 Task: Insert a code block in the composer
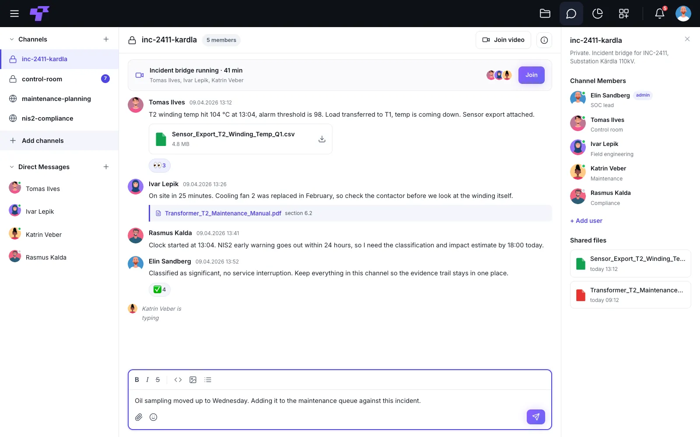178,380
